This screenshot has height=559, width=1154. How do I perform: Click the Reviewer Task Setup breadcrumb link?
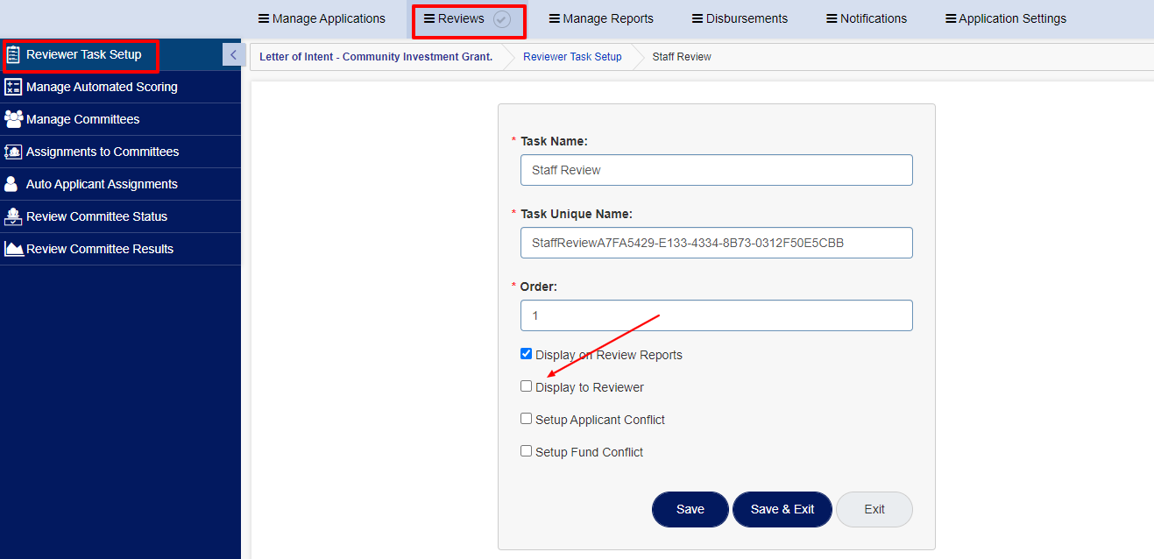(572, 57)
